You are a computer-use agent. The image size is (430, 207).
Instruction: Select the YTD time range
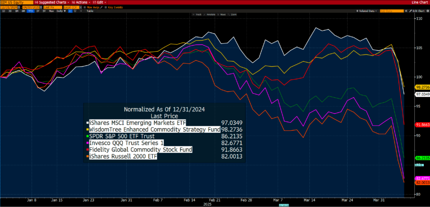coord(30,11)
